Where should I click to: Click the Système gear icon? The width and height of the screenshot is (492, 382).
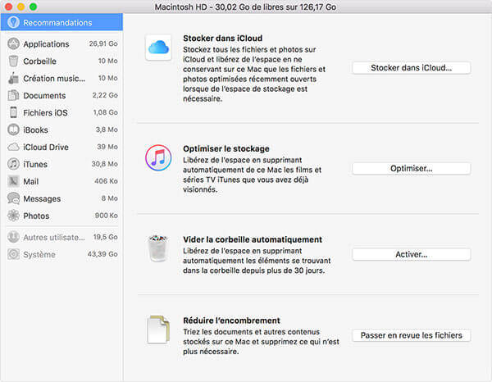(x=13, y=254)
